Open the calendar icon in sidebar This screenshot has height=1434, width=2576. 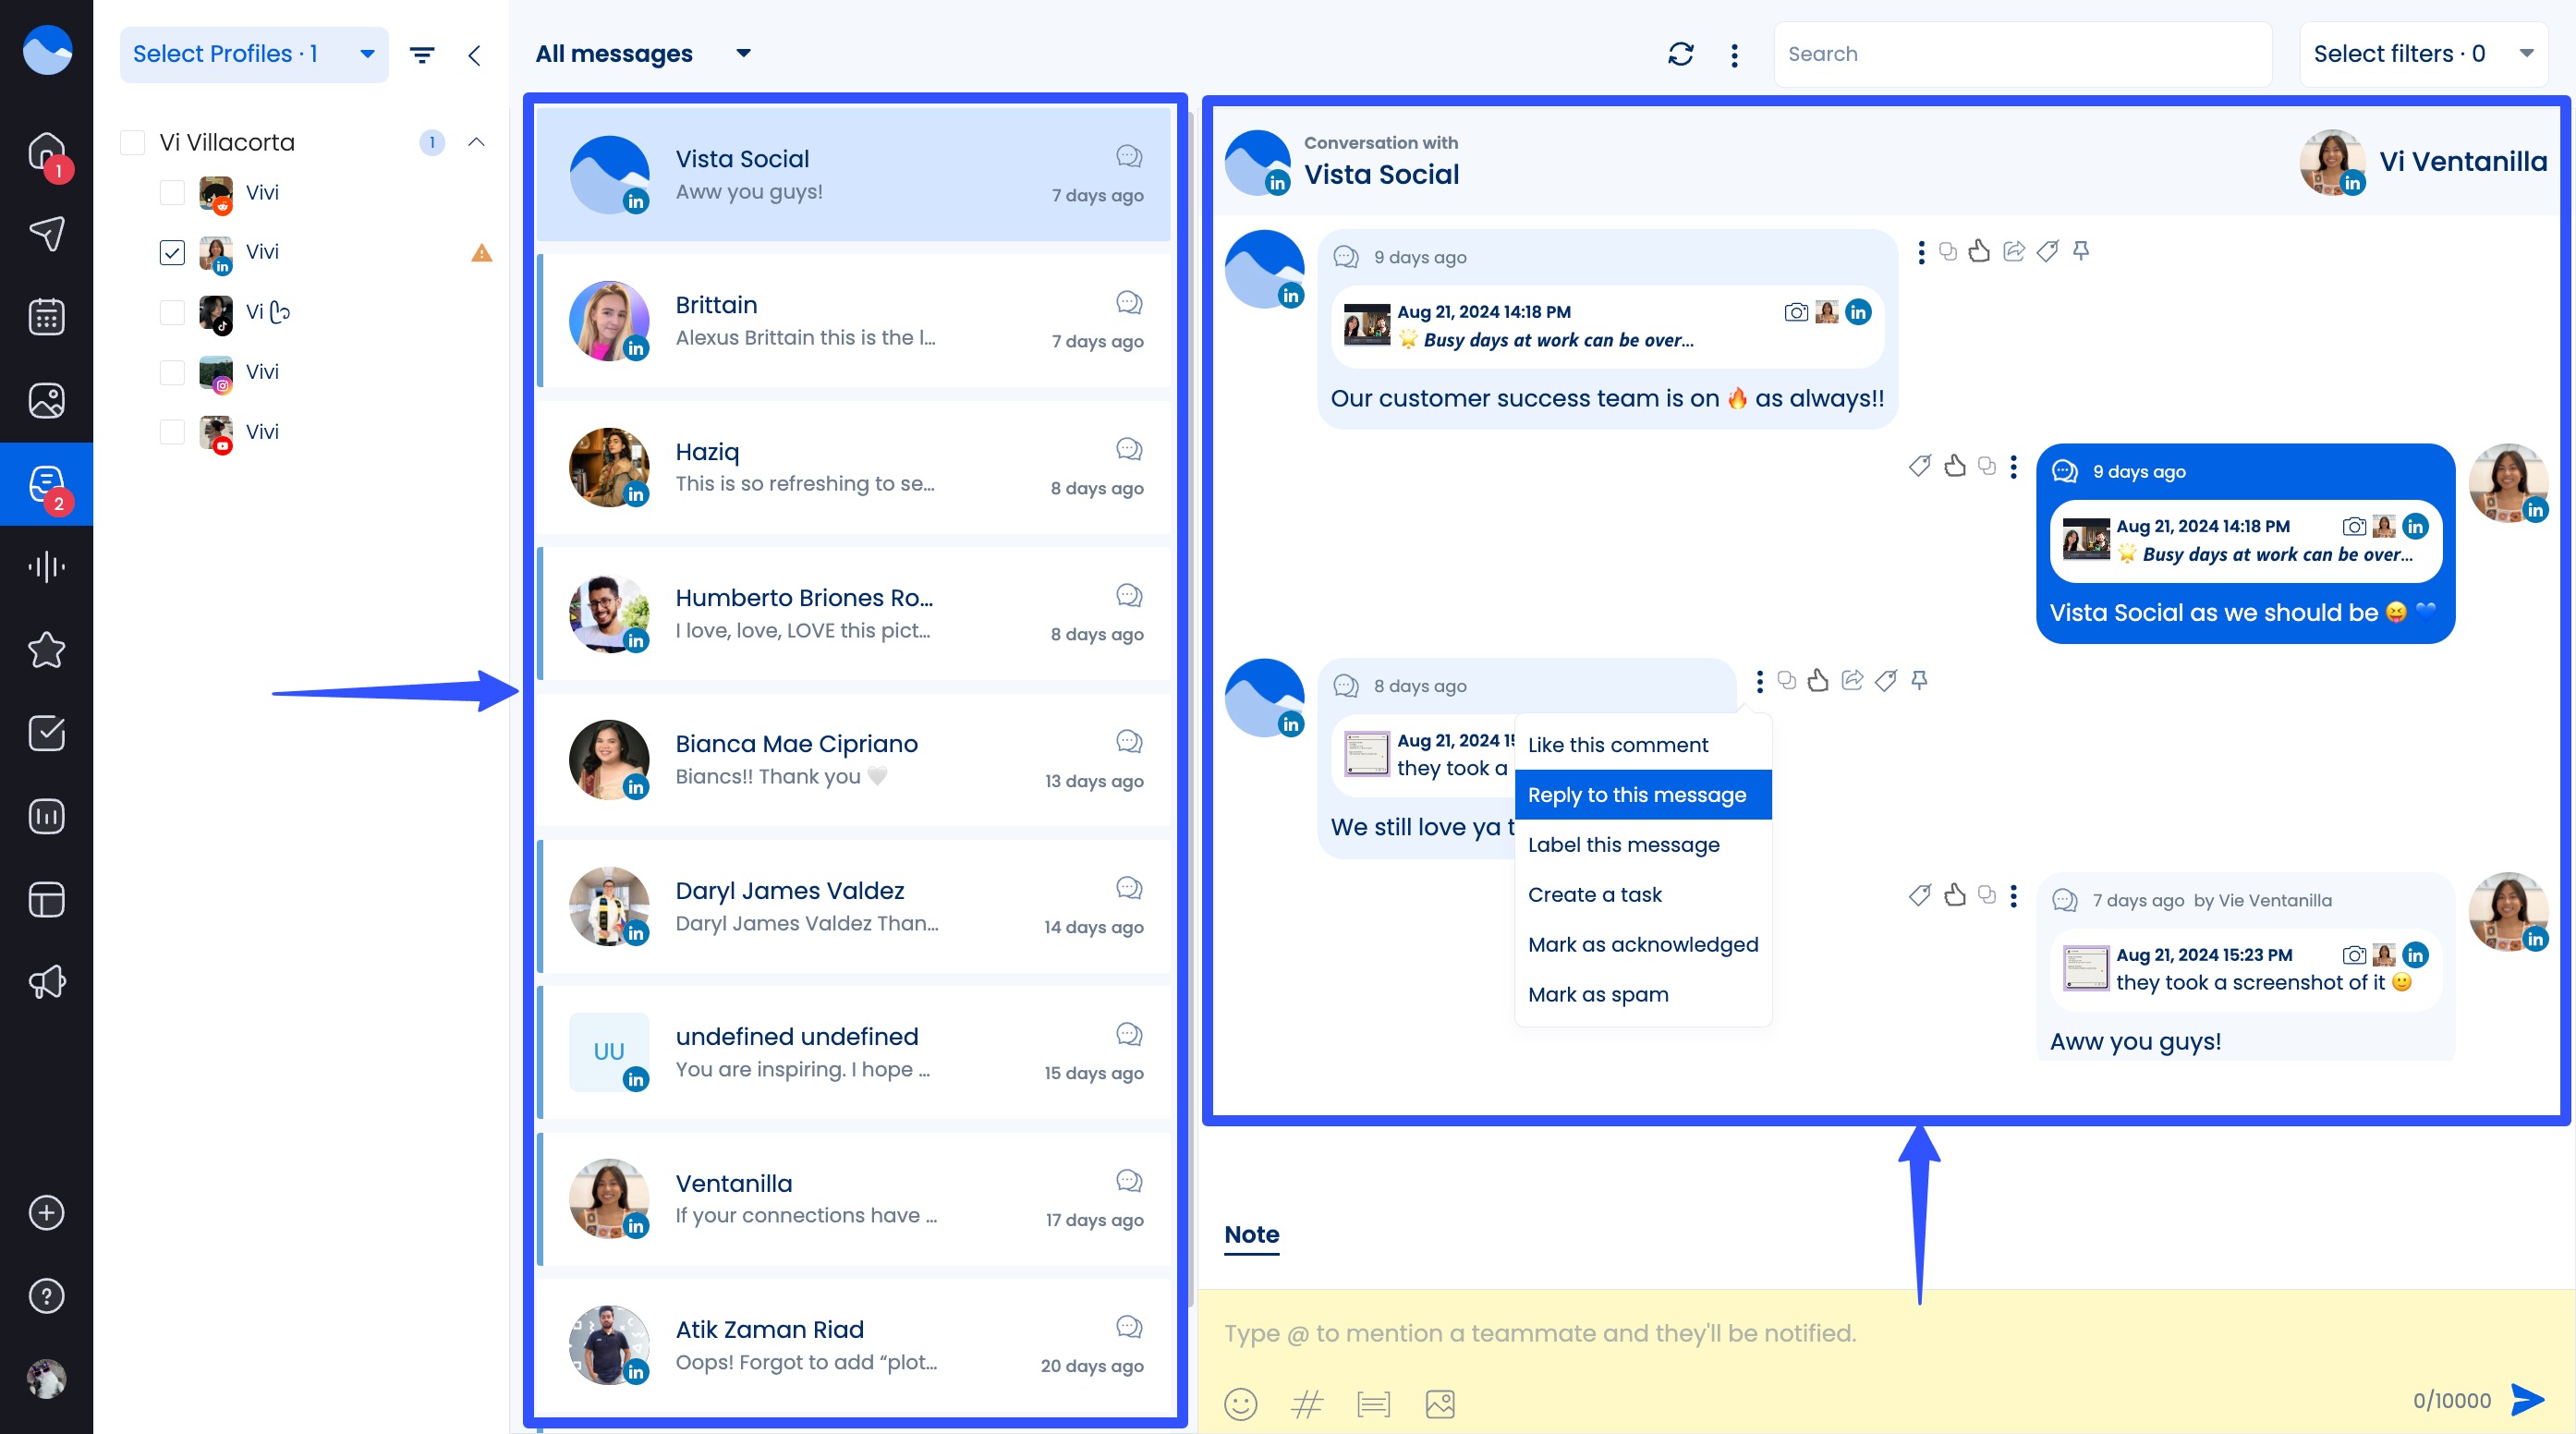tap(46, 317)
